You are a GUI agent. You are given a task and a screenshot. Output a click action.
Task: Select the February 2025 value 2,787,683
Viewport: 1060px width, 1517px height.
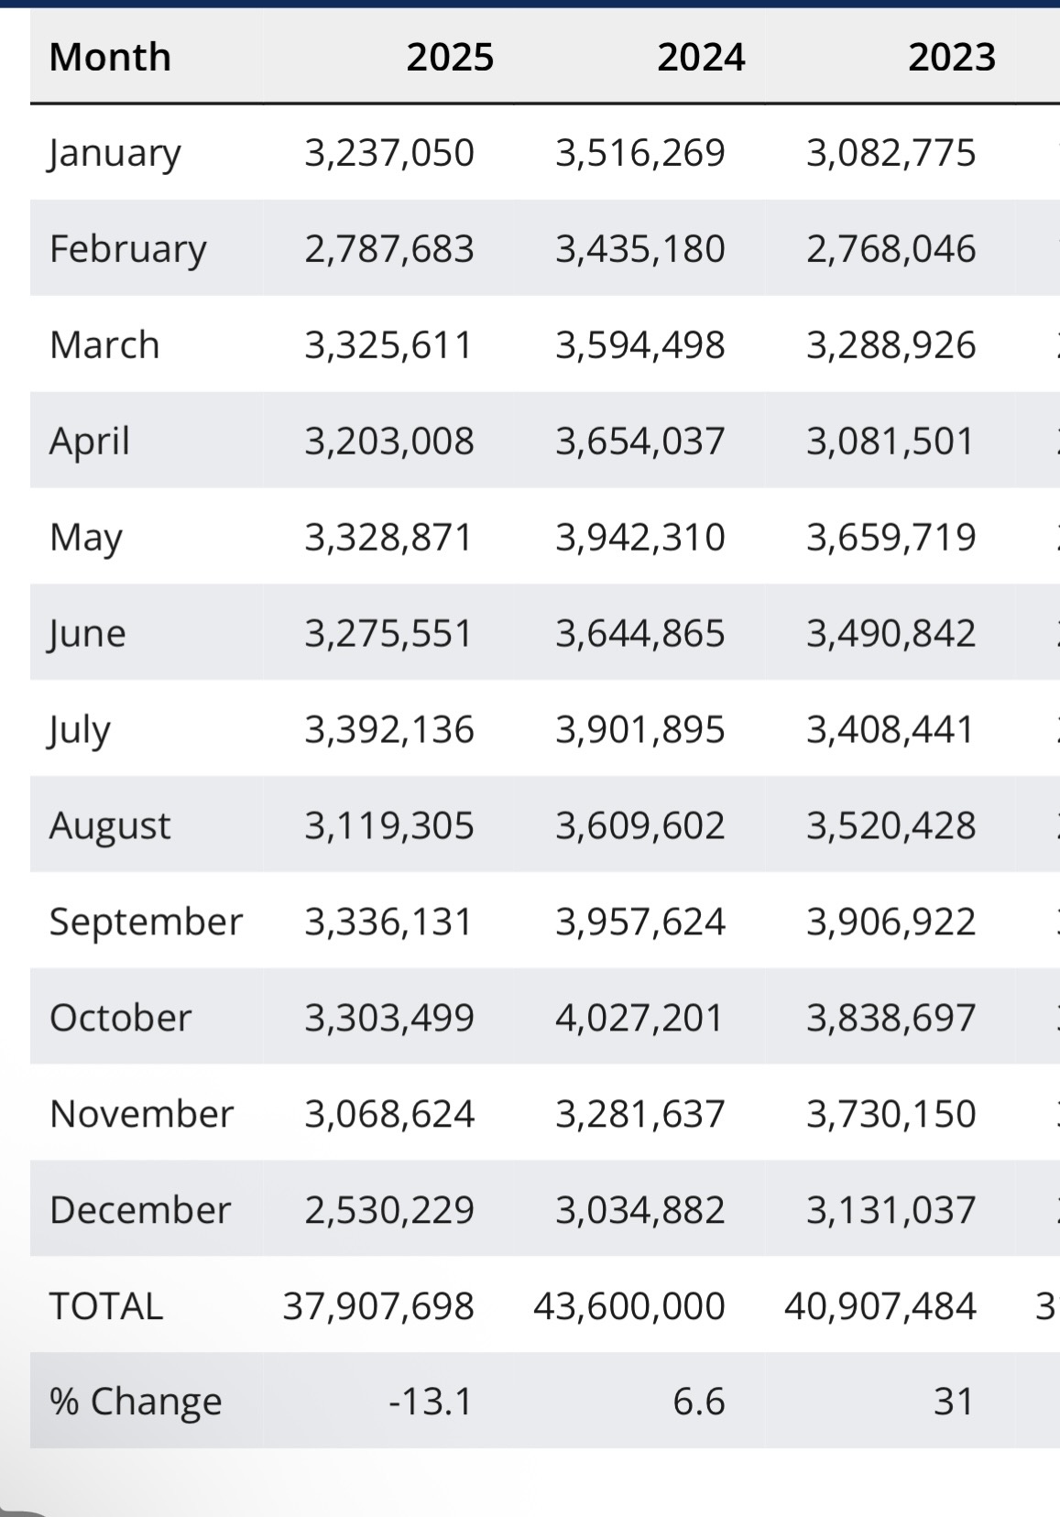coord(389,249)
